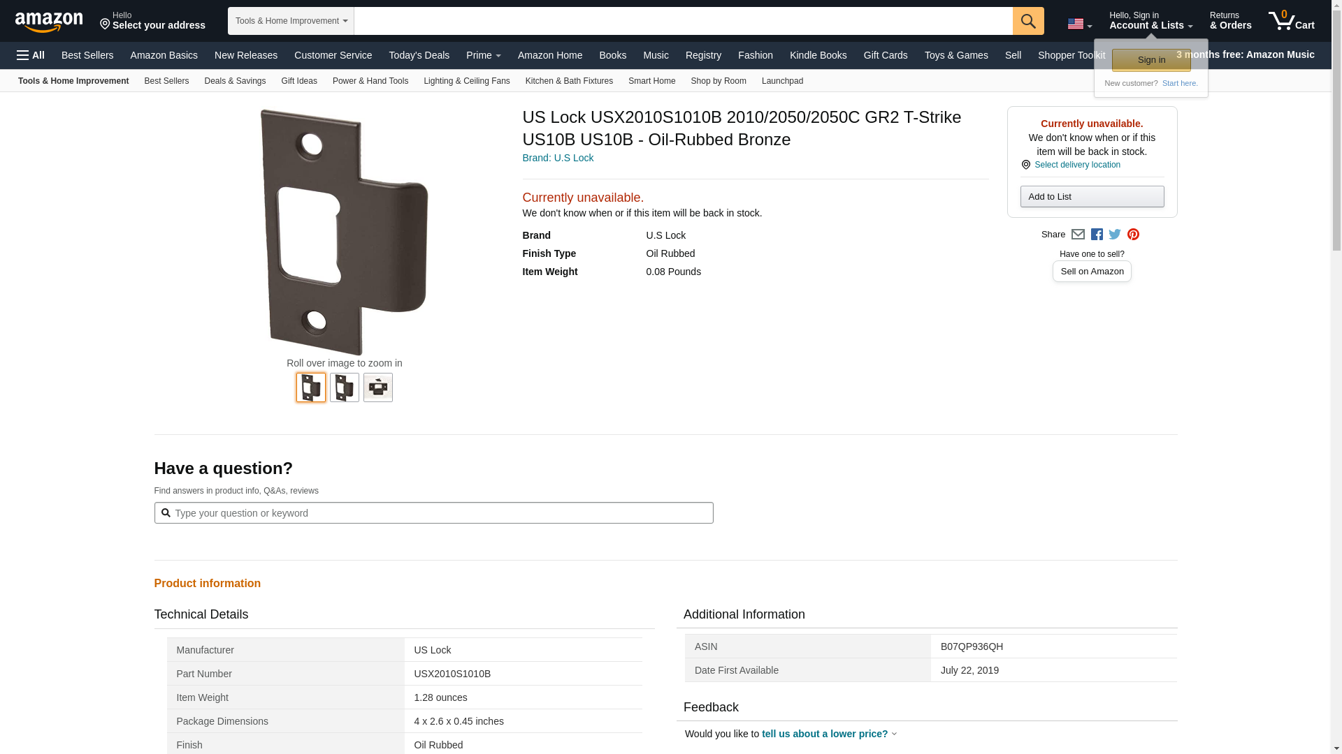Click the magnifying glass search button
Image resolution: width=1342 pixels, height=754 pixels.
click(x=1027, y=21)
